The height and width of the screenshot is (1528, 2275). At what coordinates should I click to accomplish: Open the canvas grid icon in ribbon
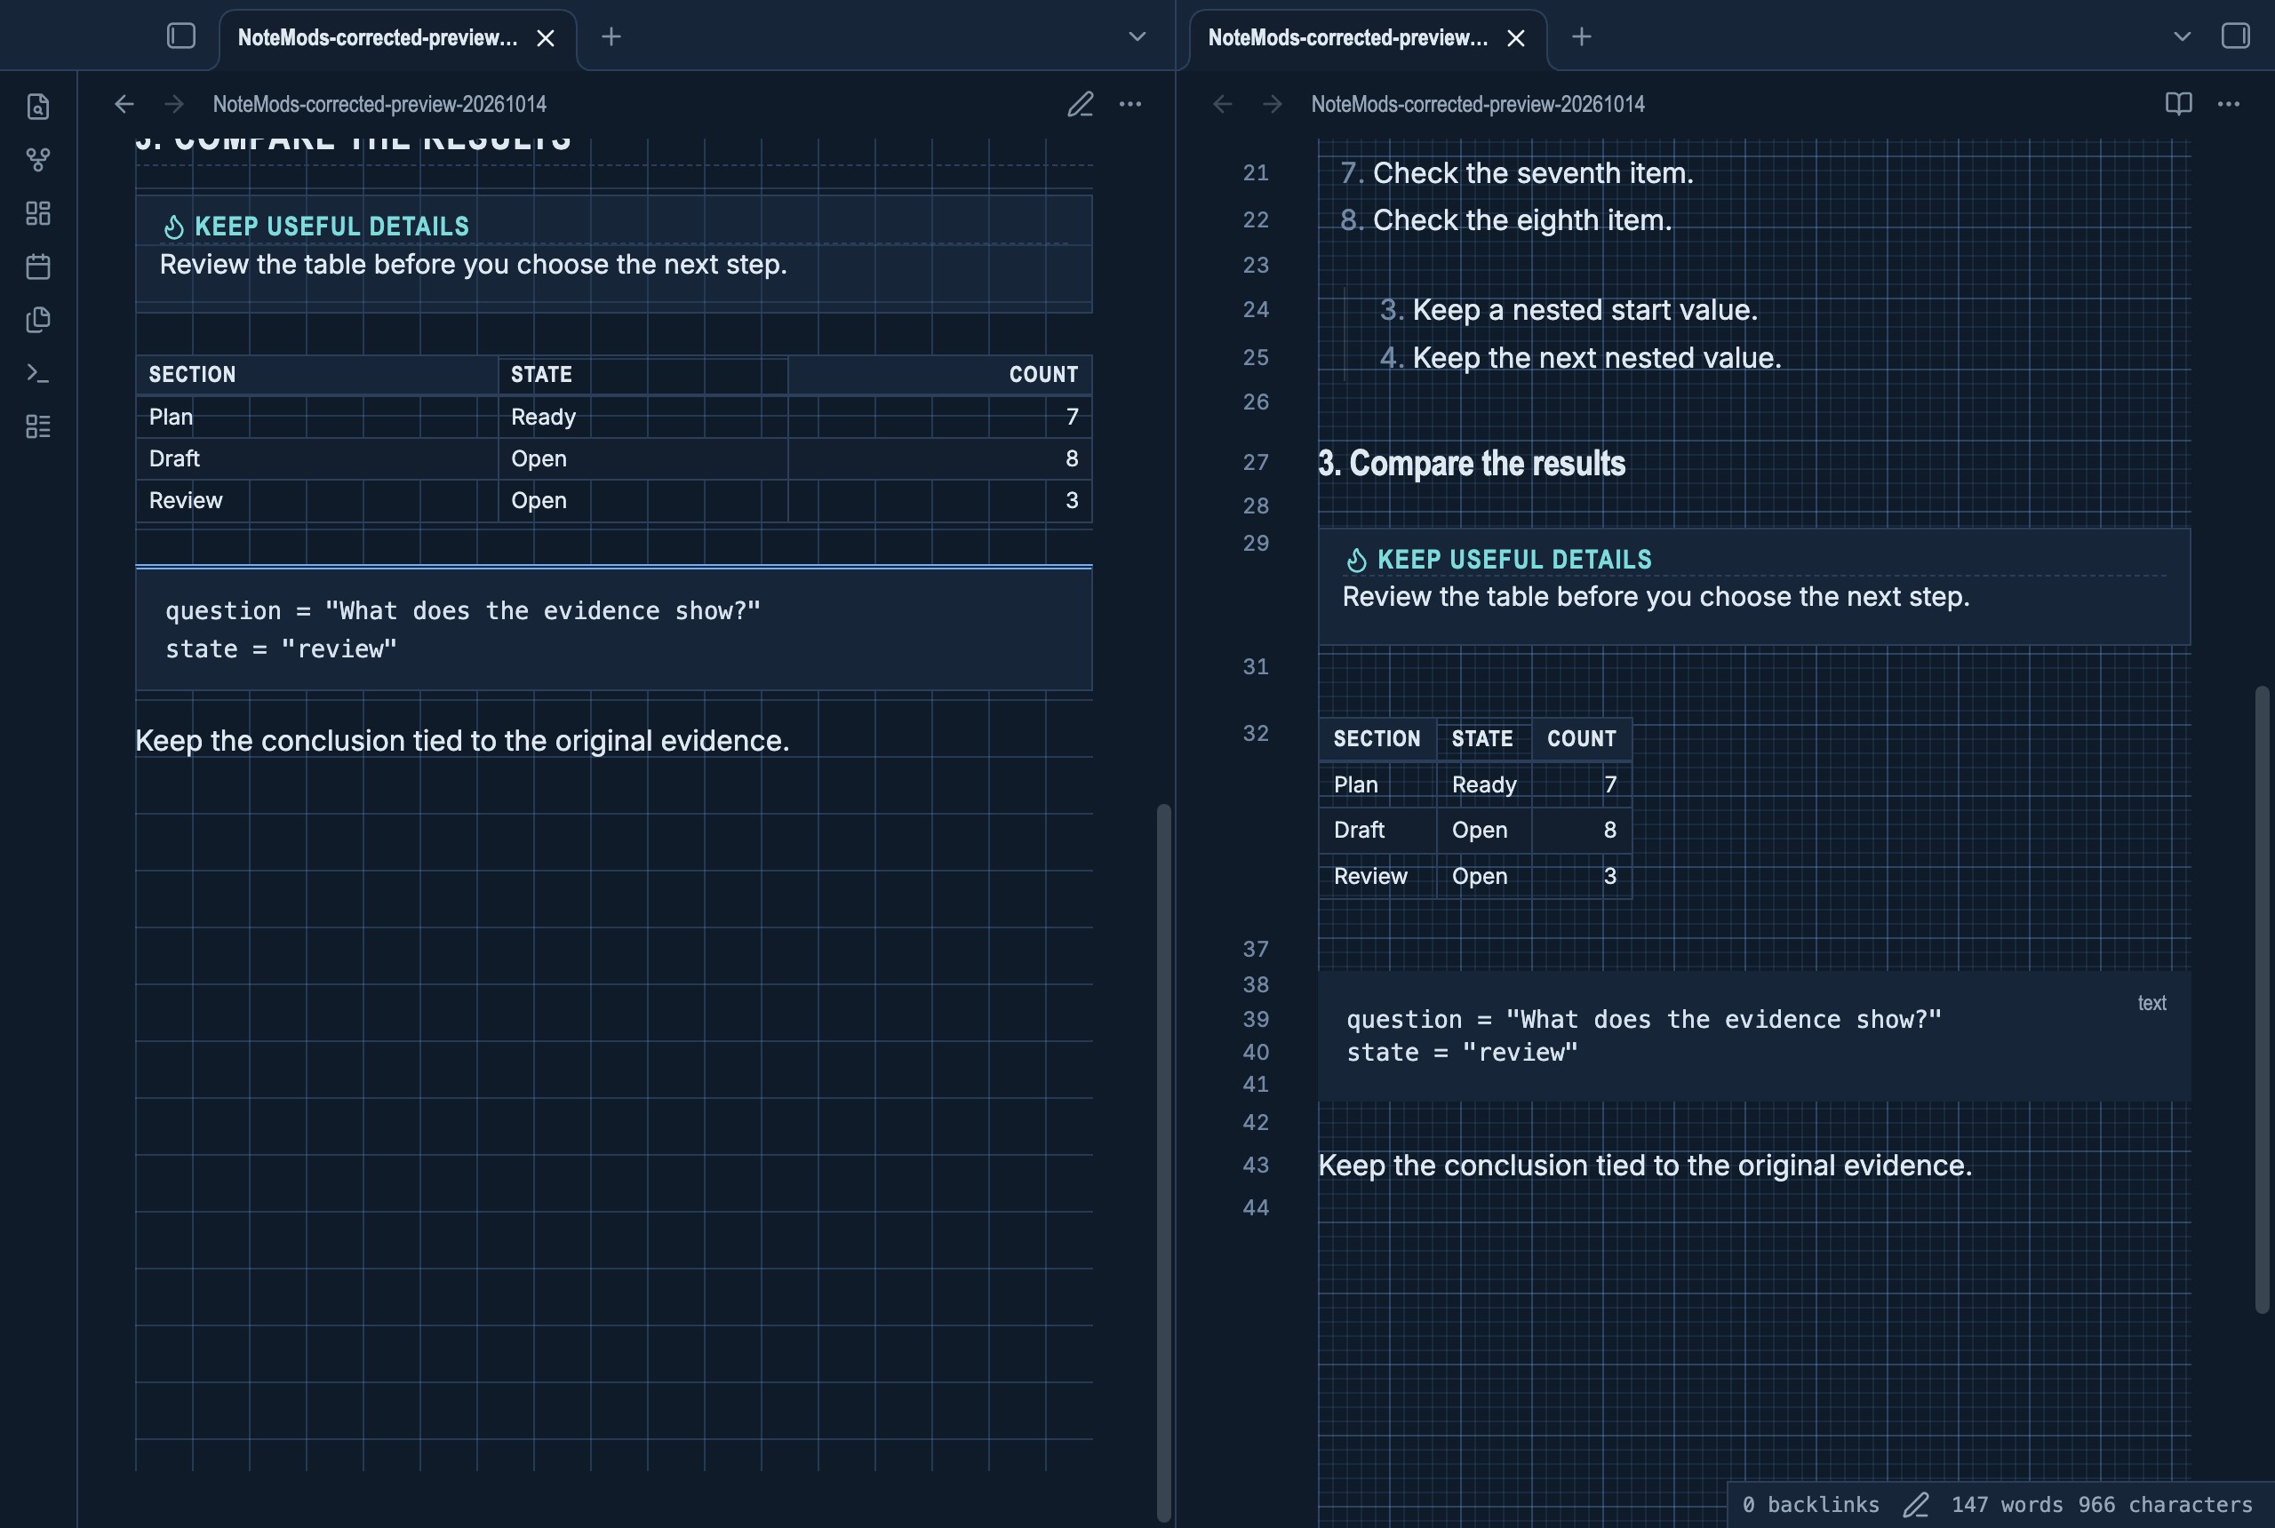tap(38, 213)
